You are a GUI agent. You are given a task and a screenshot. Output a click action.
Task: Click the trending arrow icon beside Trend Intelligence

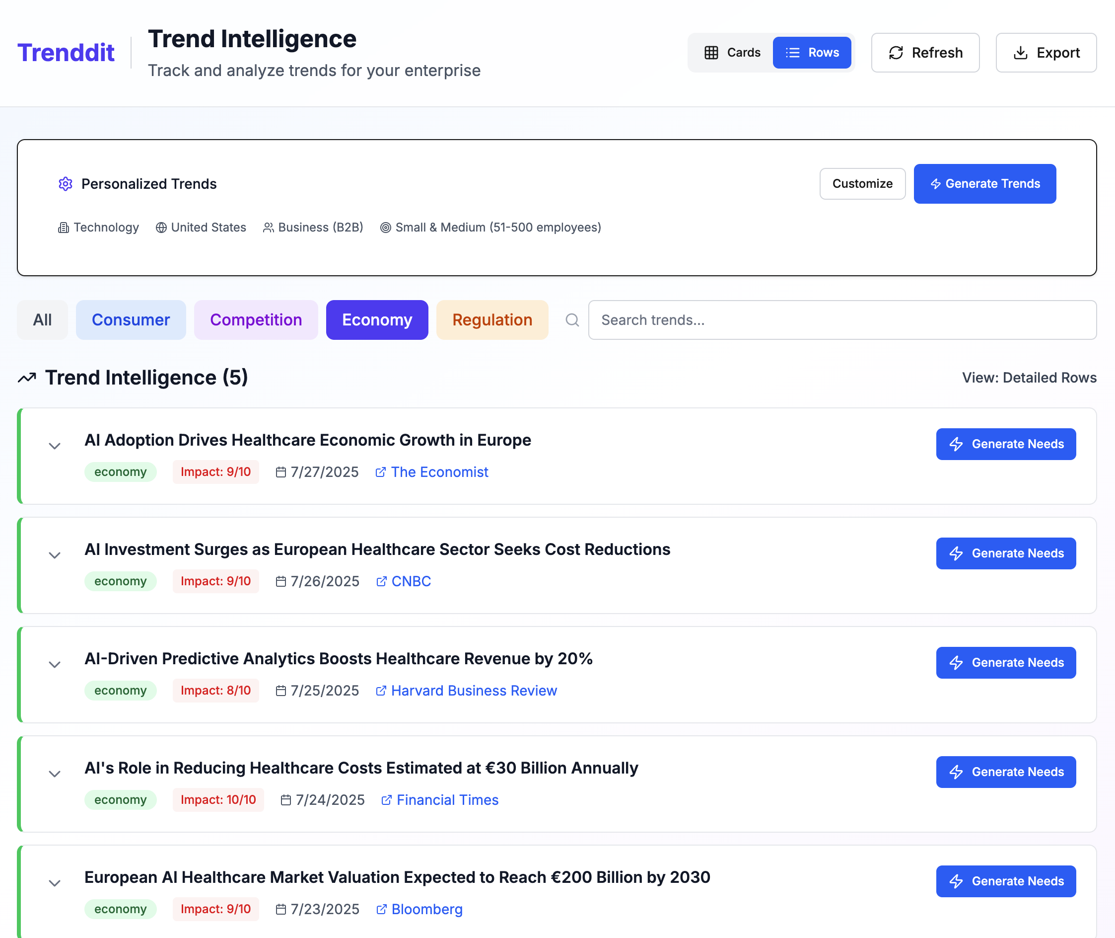pos(27,378)
